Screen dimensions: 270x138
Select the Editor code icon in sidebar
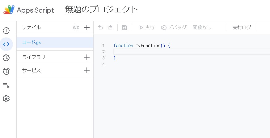click(x=6, y=44)
